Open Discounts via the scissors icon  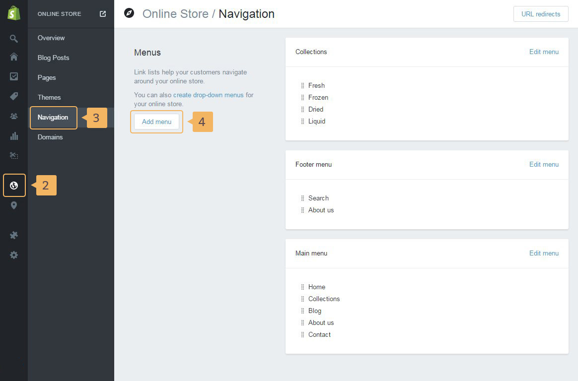(x=14, y=155)
